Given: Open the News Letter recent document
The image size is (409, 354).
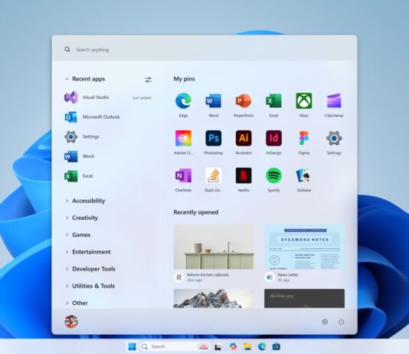Looking at the screenshot, I should click(x=304, y=253).
